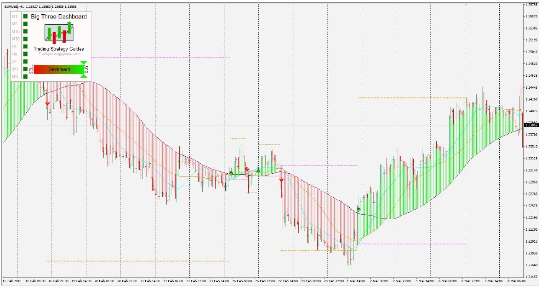Click the Big Three Dashboard title

pyautogui.click(x=59, y=17)
